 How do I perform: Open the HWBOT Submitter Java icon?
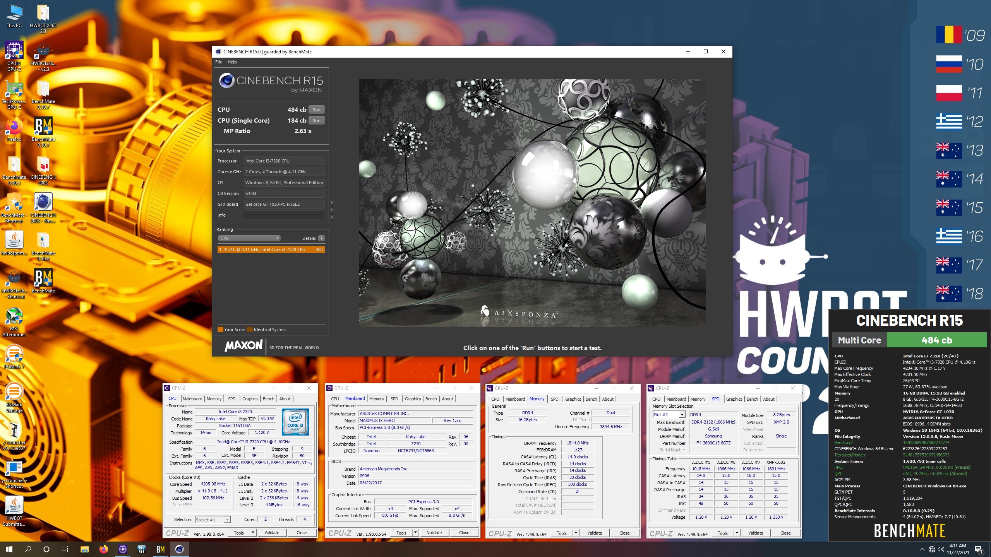tap(14, 511)
